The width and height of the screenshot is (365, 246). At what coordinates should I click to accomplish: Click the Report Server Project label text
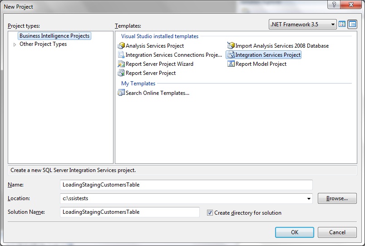point(151,73)
